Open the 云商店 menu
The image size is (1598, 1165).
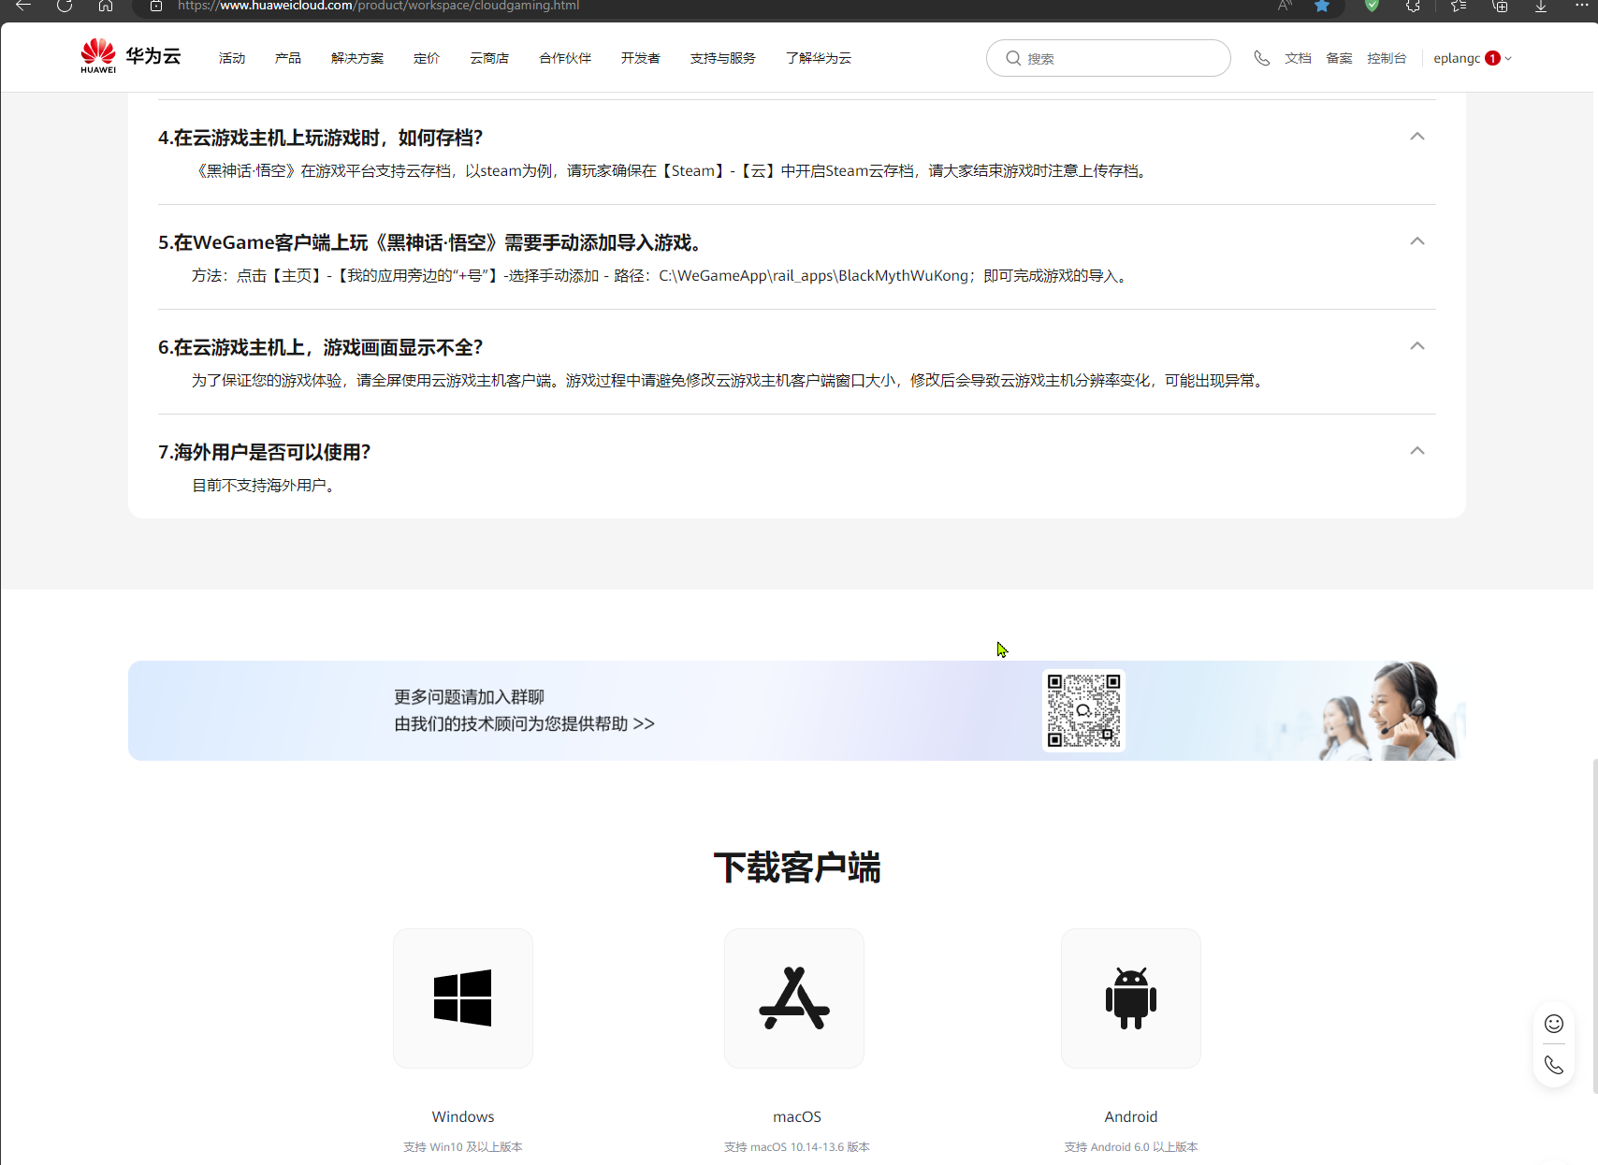(489, 58)
